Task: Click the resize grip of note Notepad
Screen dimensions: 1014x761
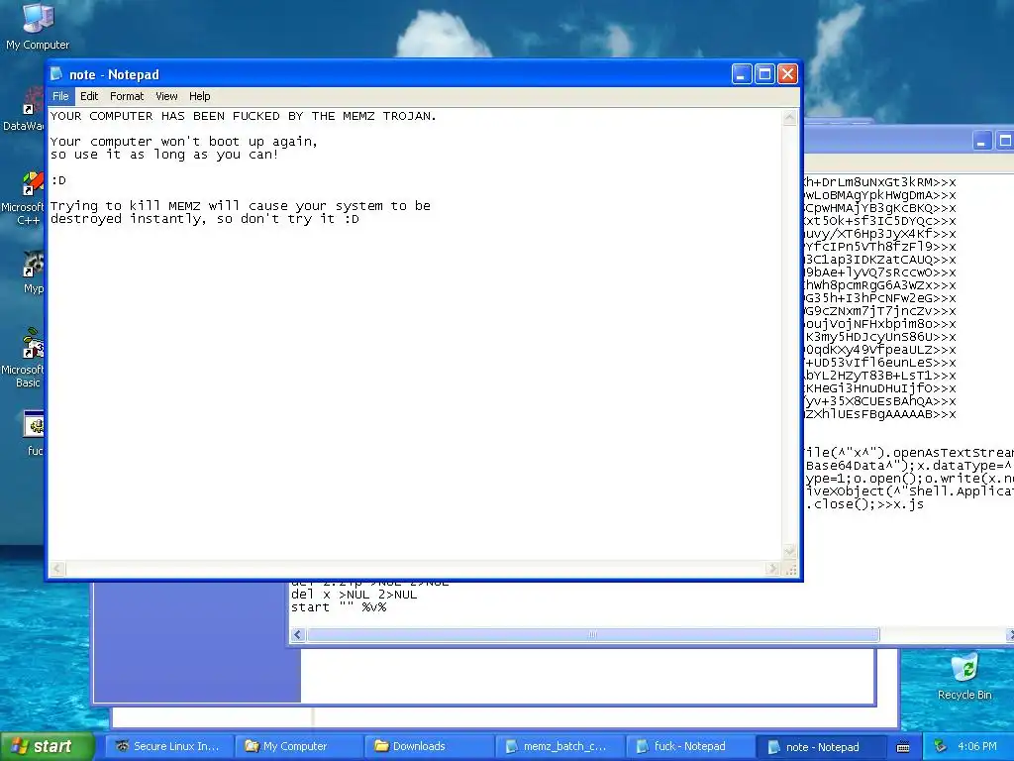Action: tap(790, 570)
